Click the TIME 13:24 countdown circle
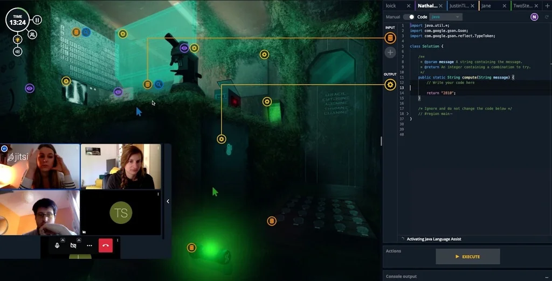Image resolution: width=552 pixels, height=281 pixels. tap(18, 20)
